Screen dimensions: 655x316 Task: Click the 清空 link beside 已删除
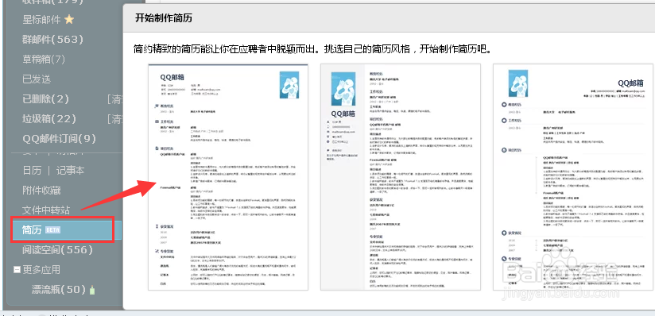(x=115, y=99)
